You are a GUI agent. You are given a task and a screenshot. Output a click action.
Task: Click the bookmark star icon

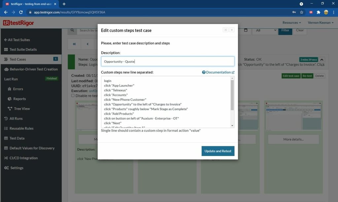click(x=302, y=12)
